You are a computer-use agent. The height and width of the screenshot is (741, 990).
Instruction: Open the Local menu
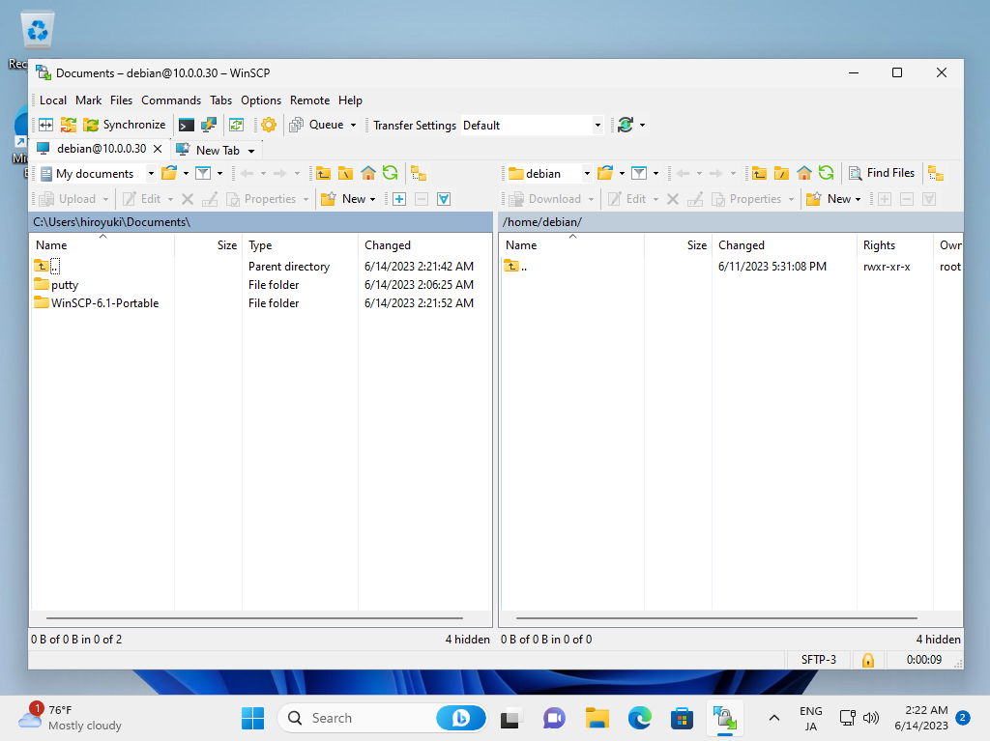(x=53, y=100)
